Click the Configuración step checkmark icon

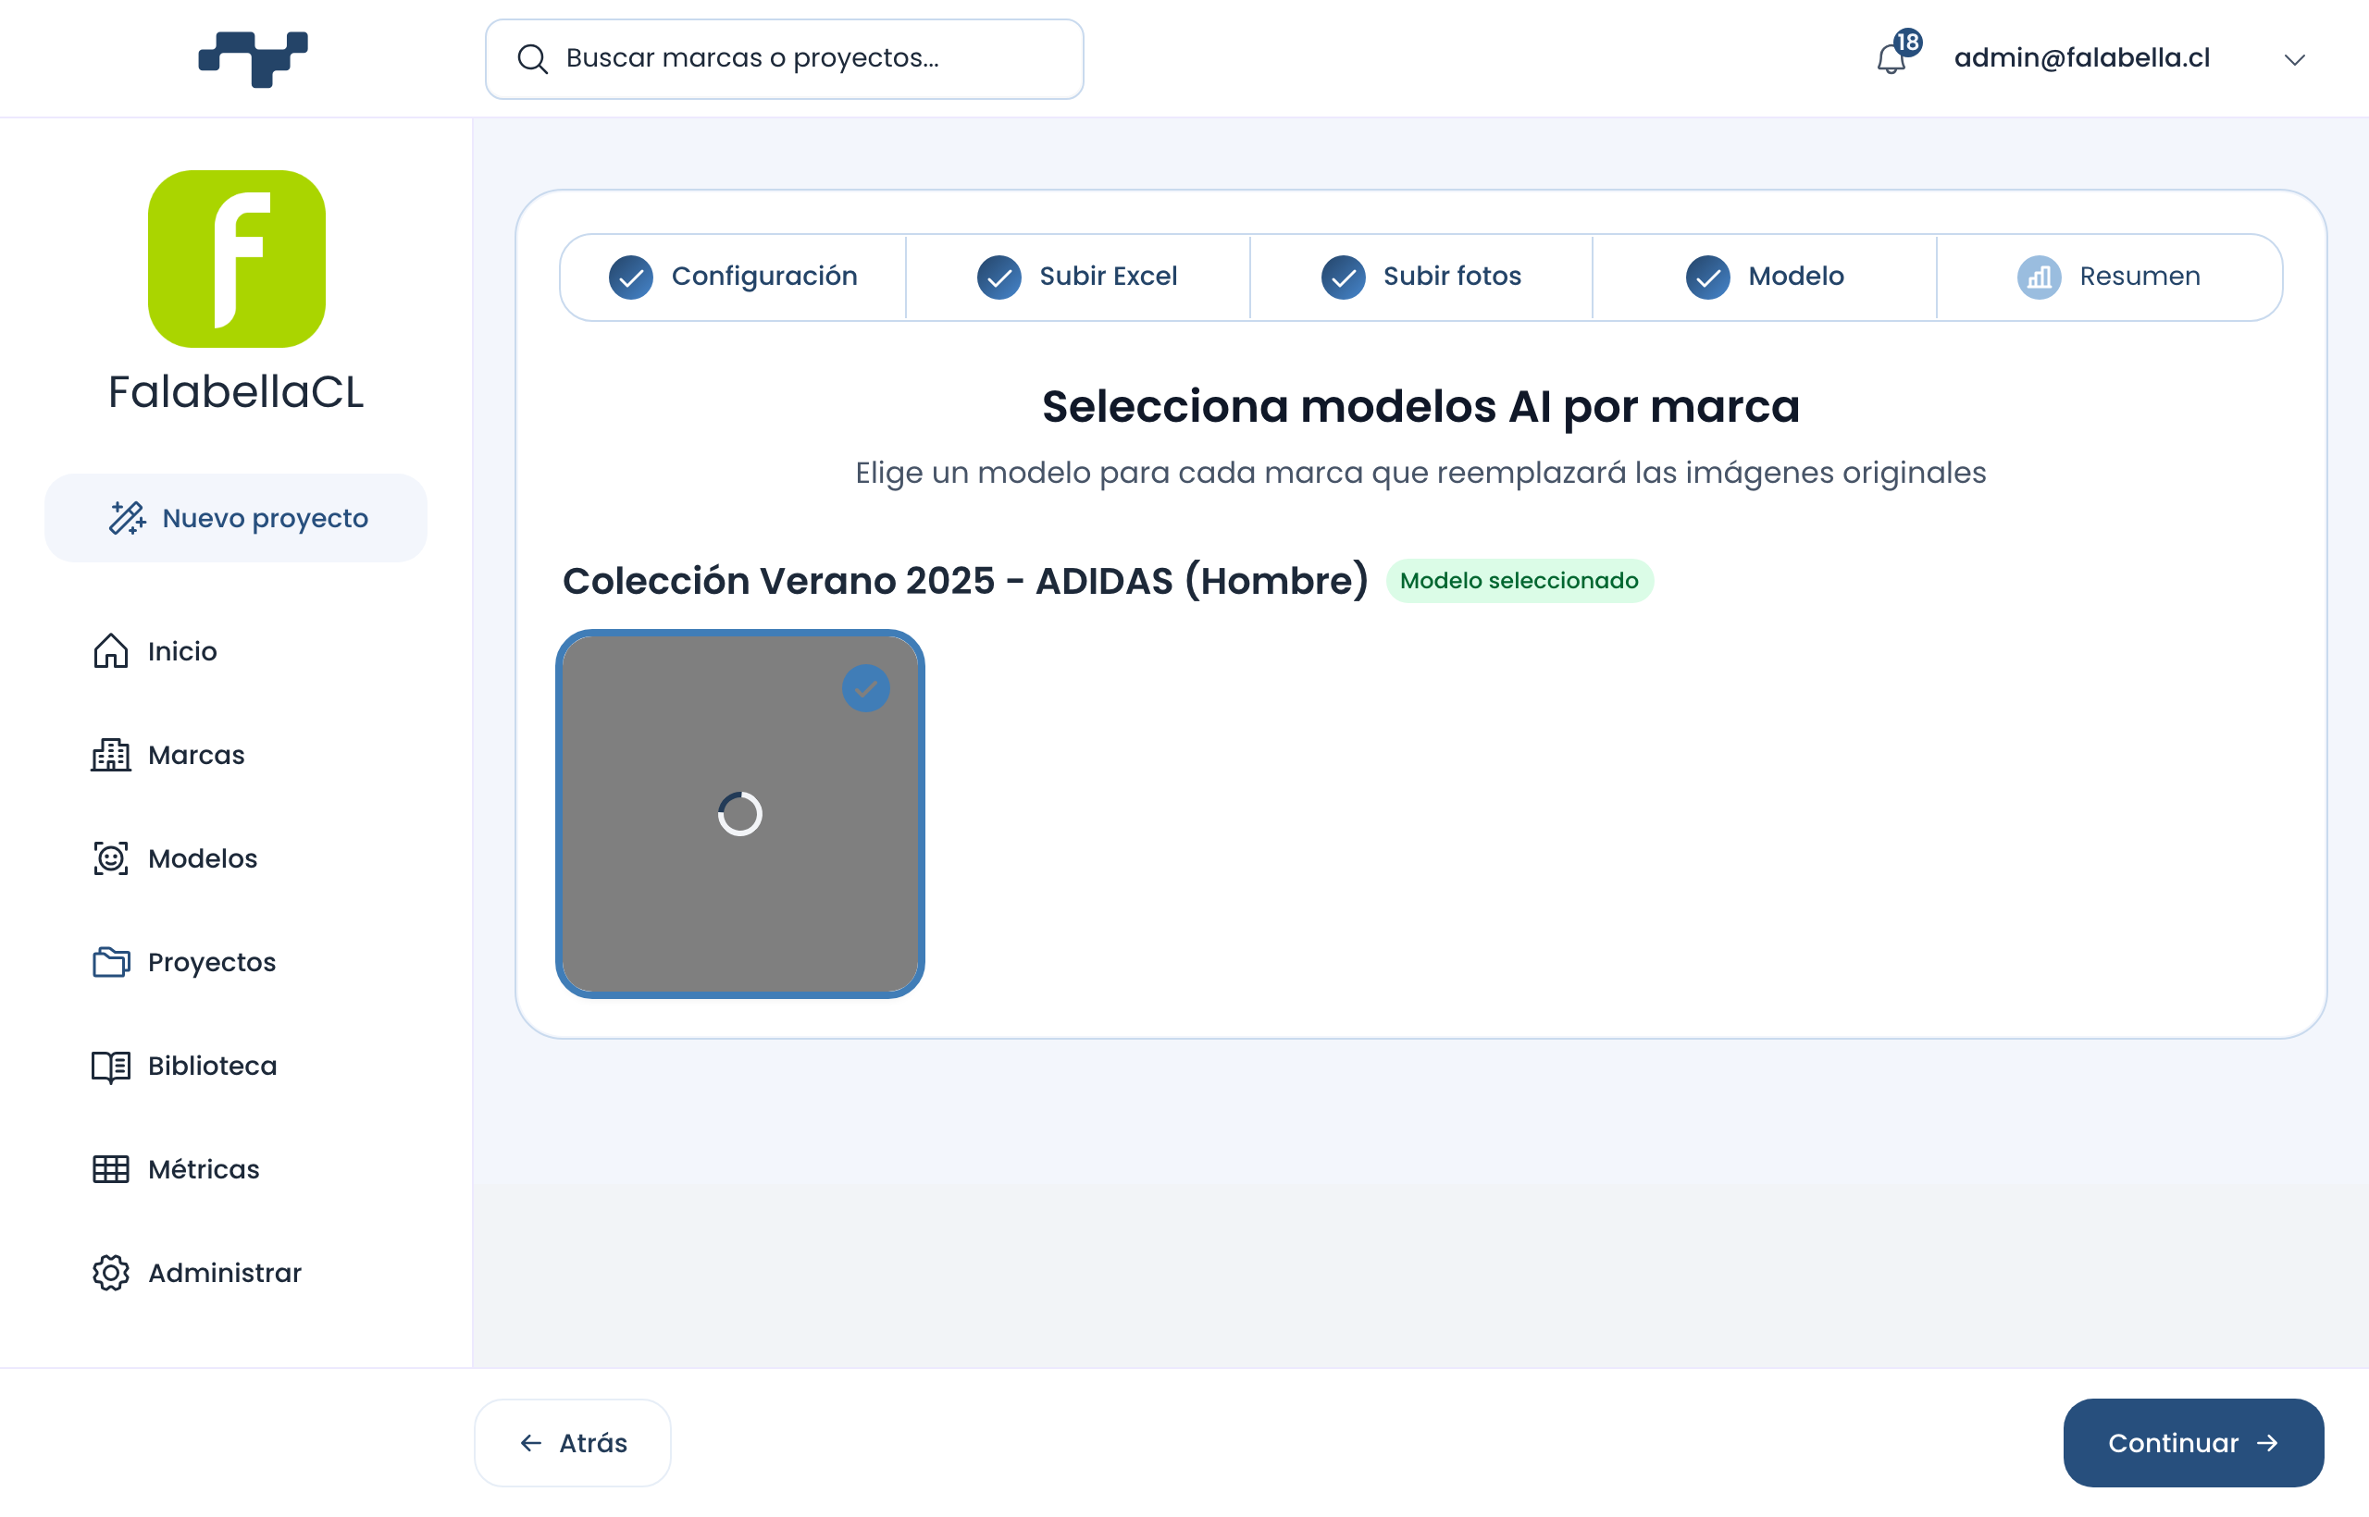click(x=631, y=277)
